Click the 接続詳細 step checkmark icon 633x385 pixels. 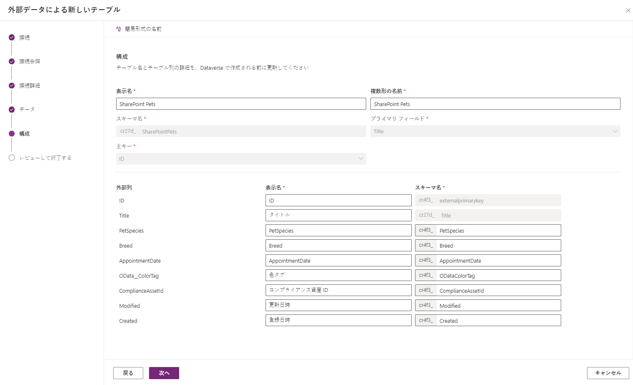pos(12,86)
